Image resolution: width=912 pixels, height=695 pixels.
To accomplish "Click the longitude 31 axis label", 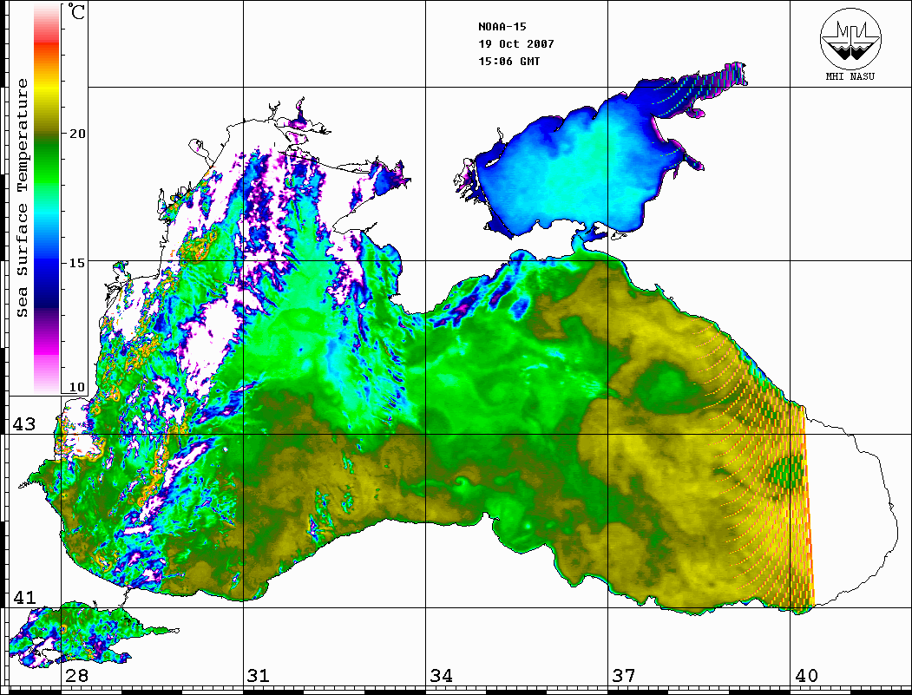I will click(258, 676).
